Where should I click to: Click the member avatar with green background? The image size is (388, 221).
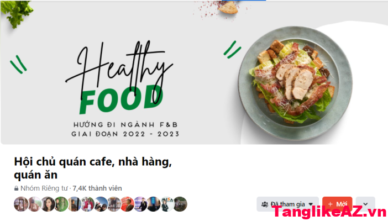[x=61, y=204]
